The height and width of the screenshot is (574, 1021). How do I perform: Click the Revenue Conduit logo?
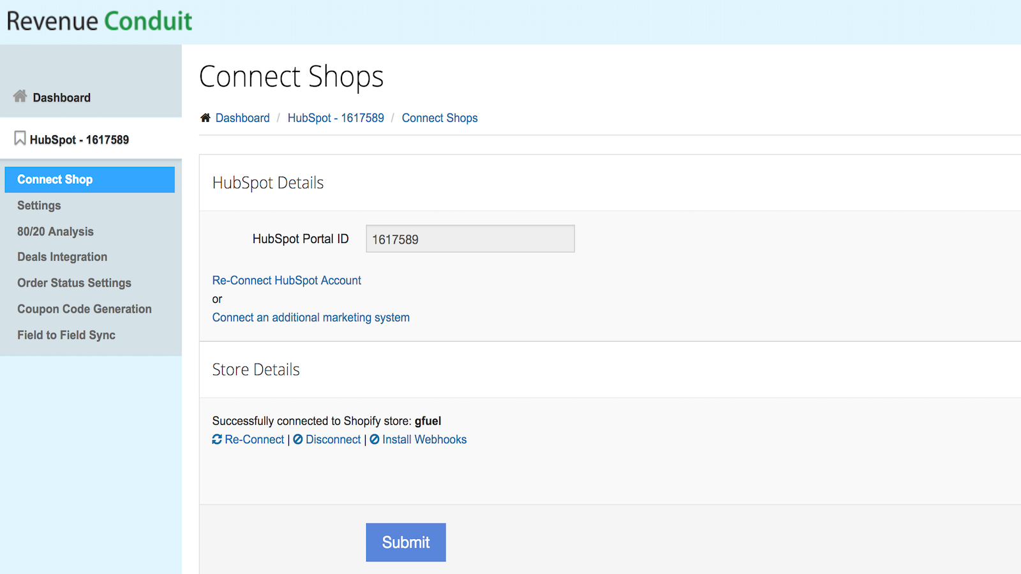click(100, 21)
